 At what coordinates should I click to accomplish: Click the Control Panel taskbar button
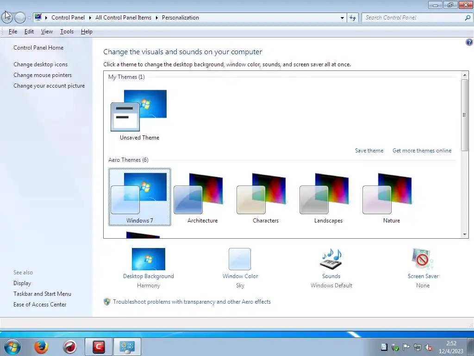click(127, 347)
